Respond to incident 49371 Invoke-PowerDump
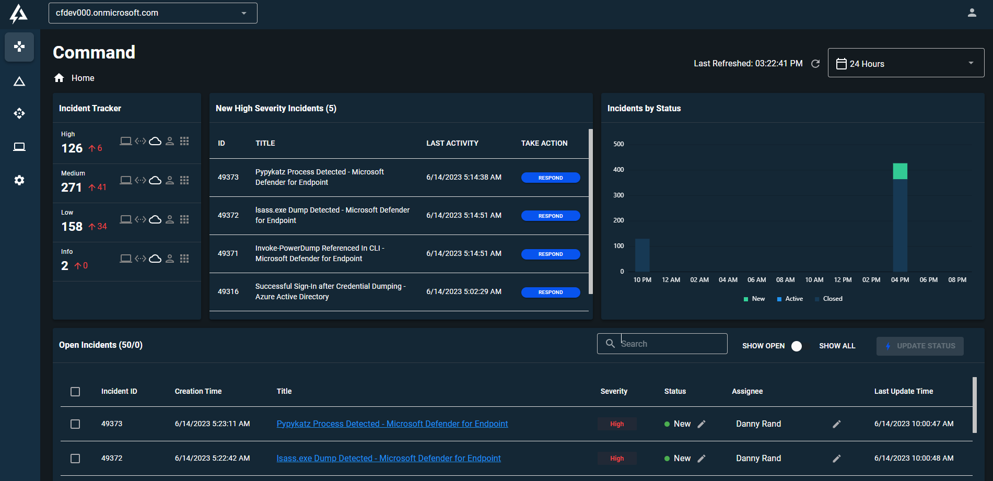Viewport: 993px width, 481px height. click(x=551, y=254)
